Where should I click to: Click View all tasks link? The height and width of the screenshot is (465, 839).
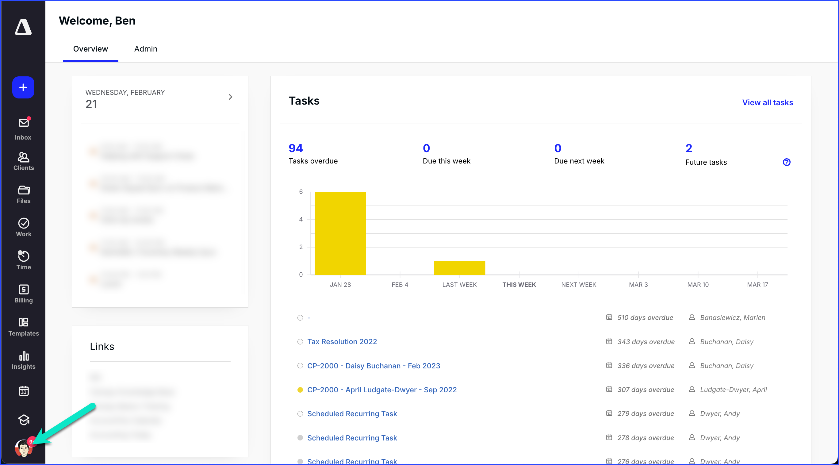(x=767, y=102)
